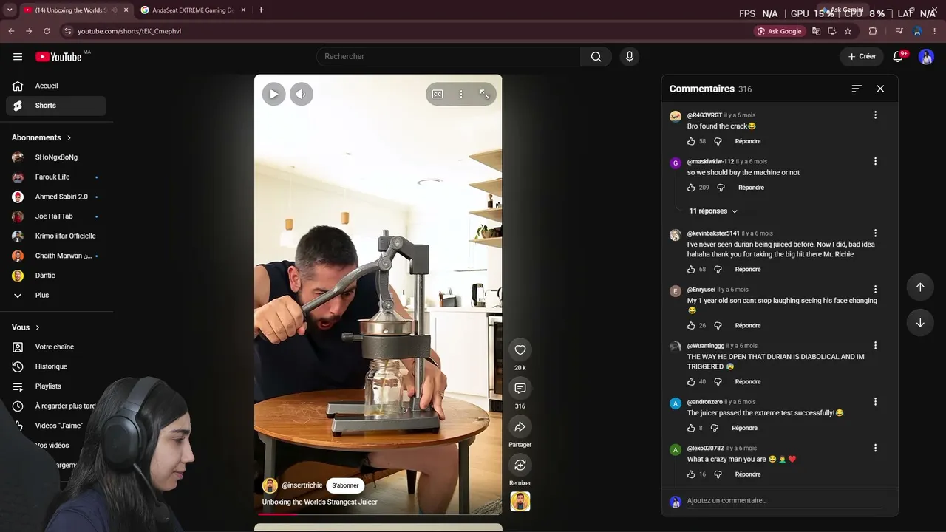The height and width of the screenshot is (532, 946).
Task: Like the @Wuantinggg comment
Action: click(x=691, y=382)
